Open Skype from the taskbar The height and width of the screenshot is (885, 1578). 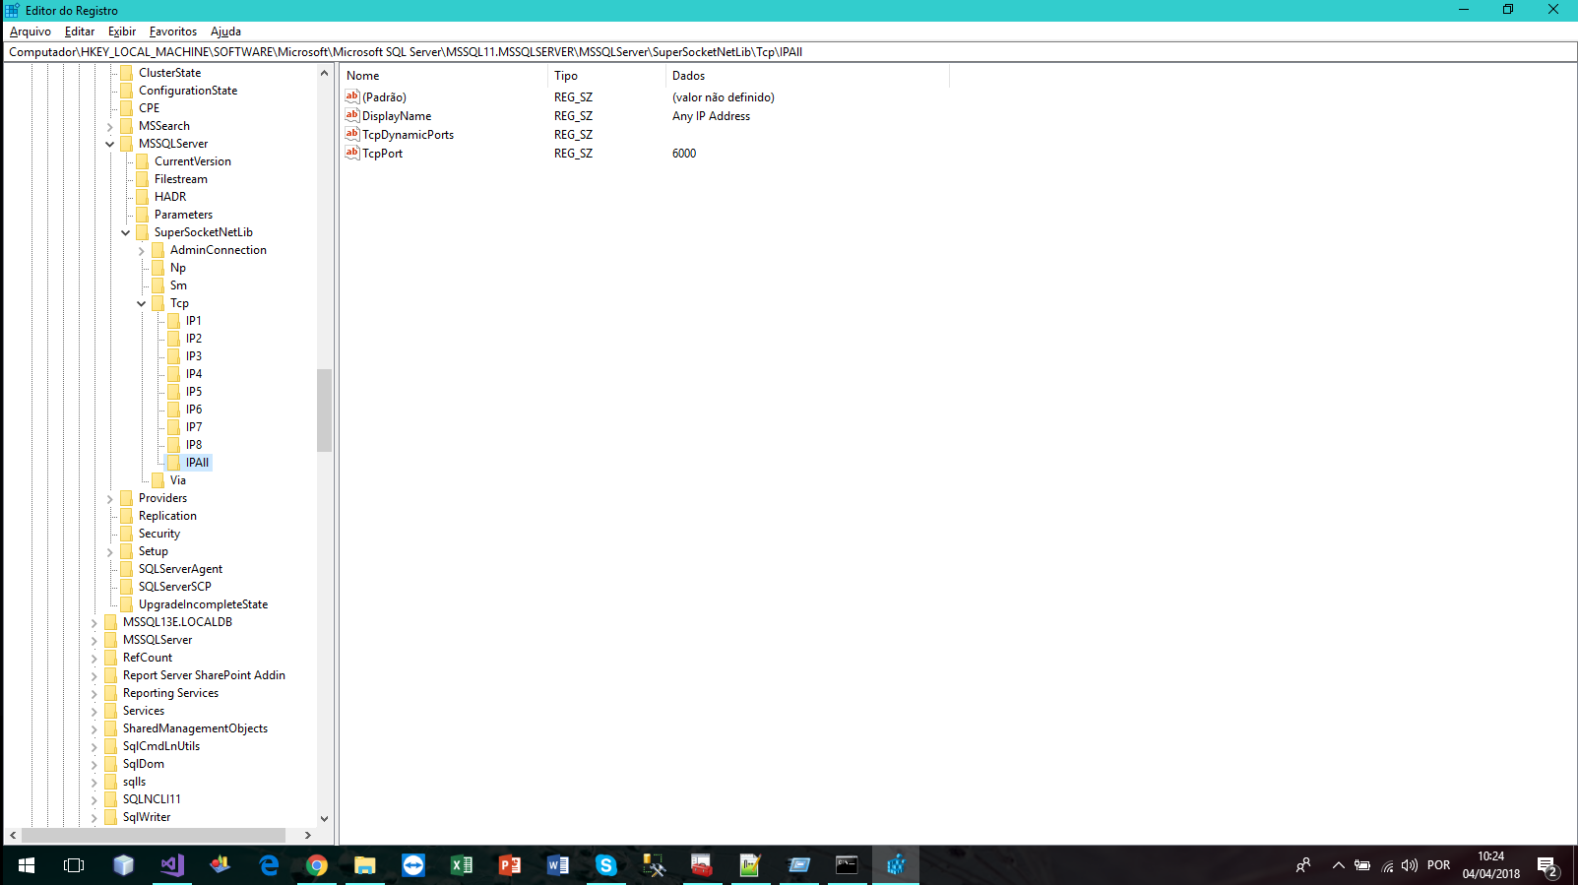pos(605,865)
